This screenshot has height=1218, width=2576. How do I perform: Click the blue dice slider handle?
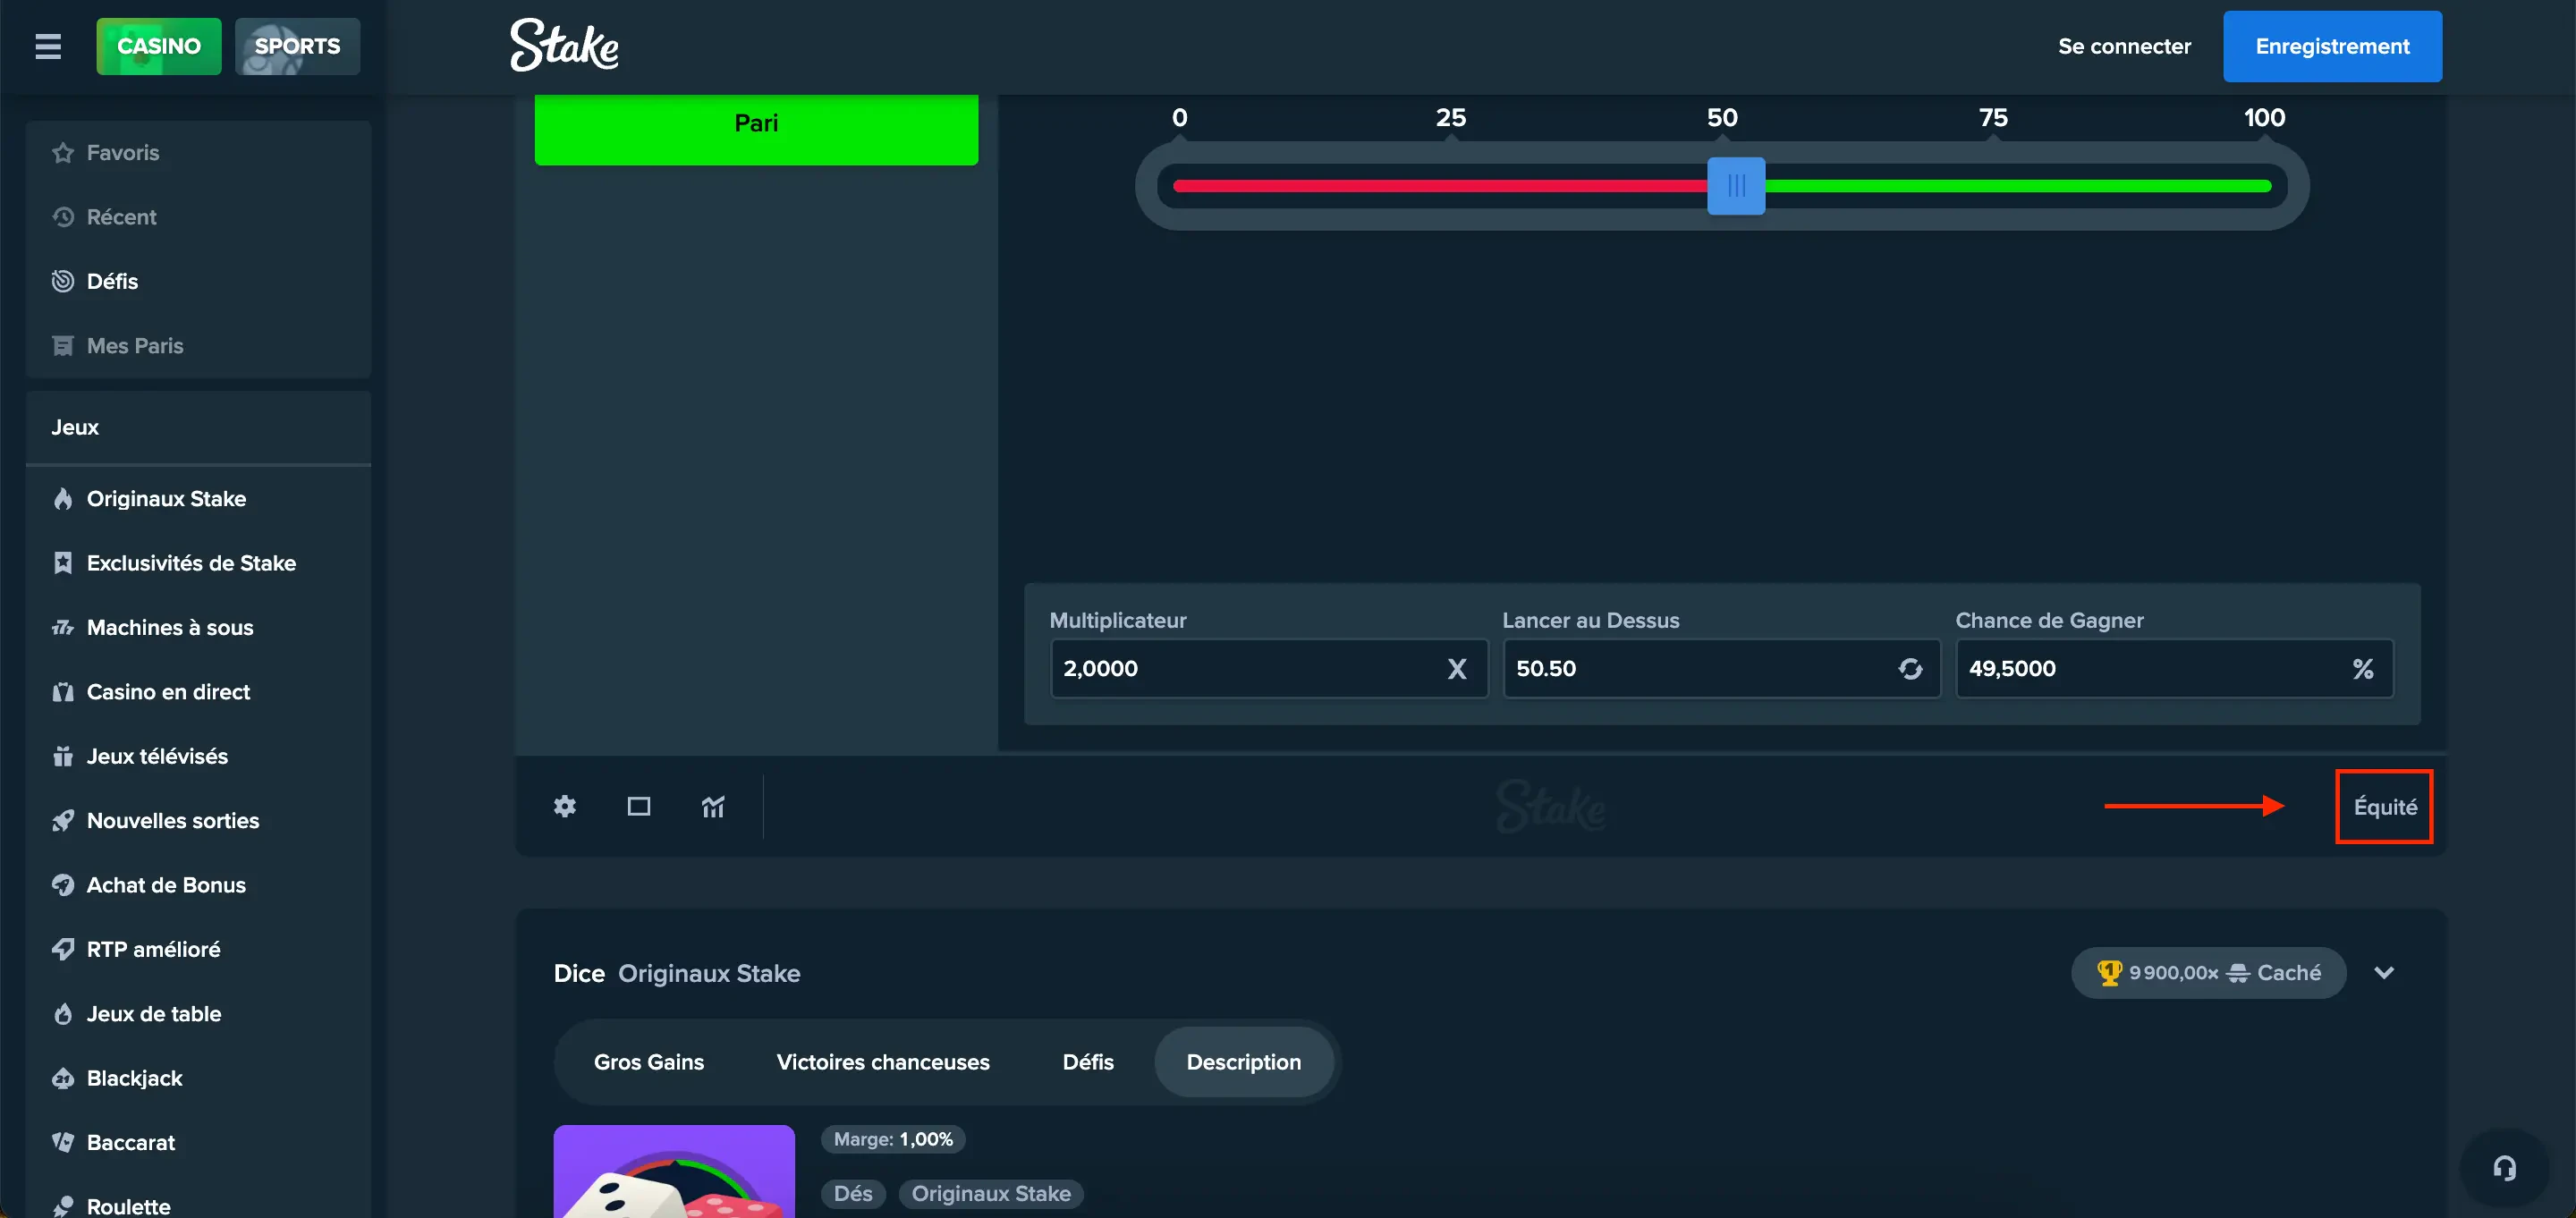coord(1736,186)
